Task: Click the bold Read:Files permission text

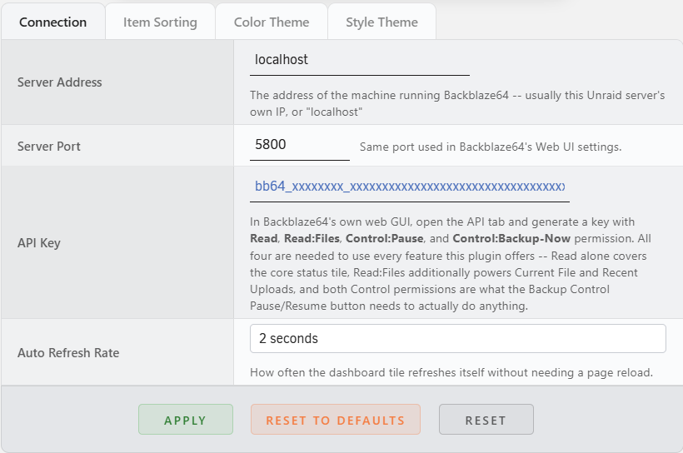Action: point(312,239)
